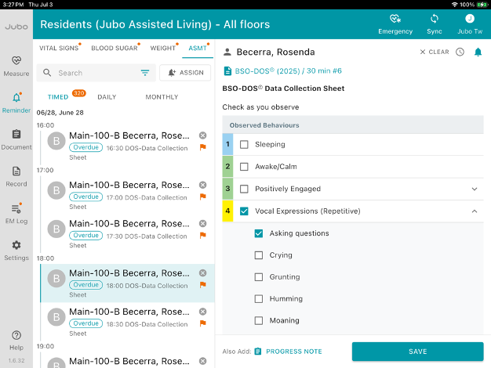Click the Search input field
The image size is (491, 368).
point(96,73)
